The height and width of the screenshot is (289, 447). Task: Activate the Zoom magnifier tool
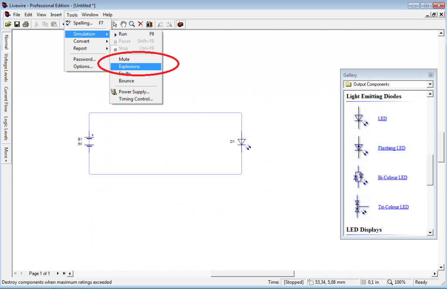click(x=132, y=24)
